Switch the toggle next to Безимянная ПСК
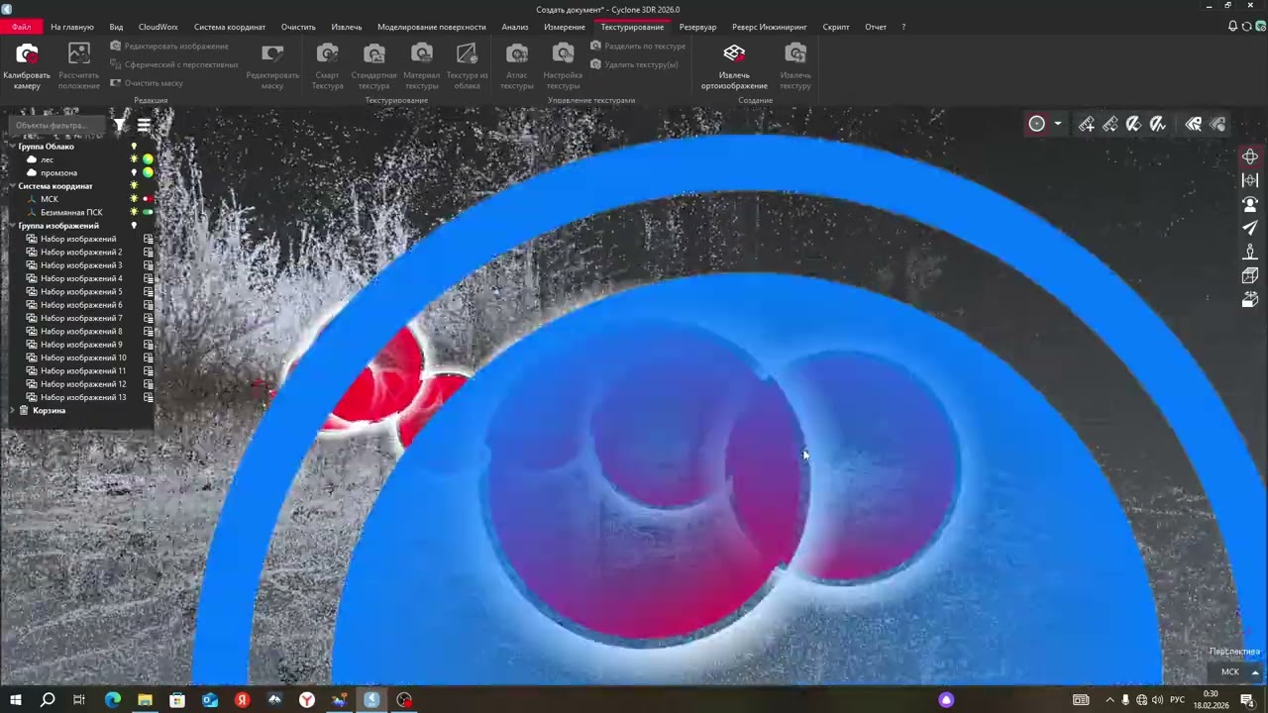 148,212
